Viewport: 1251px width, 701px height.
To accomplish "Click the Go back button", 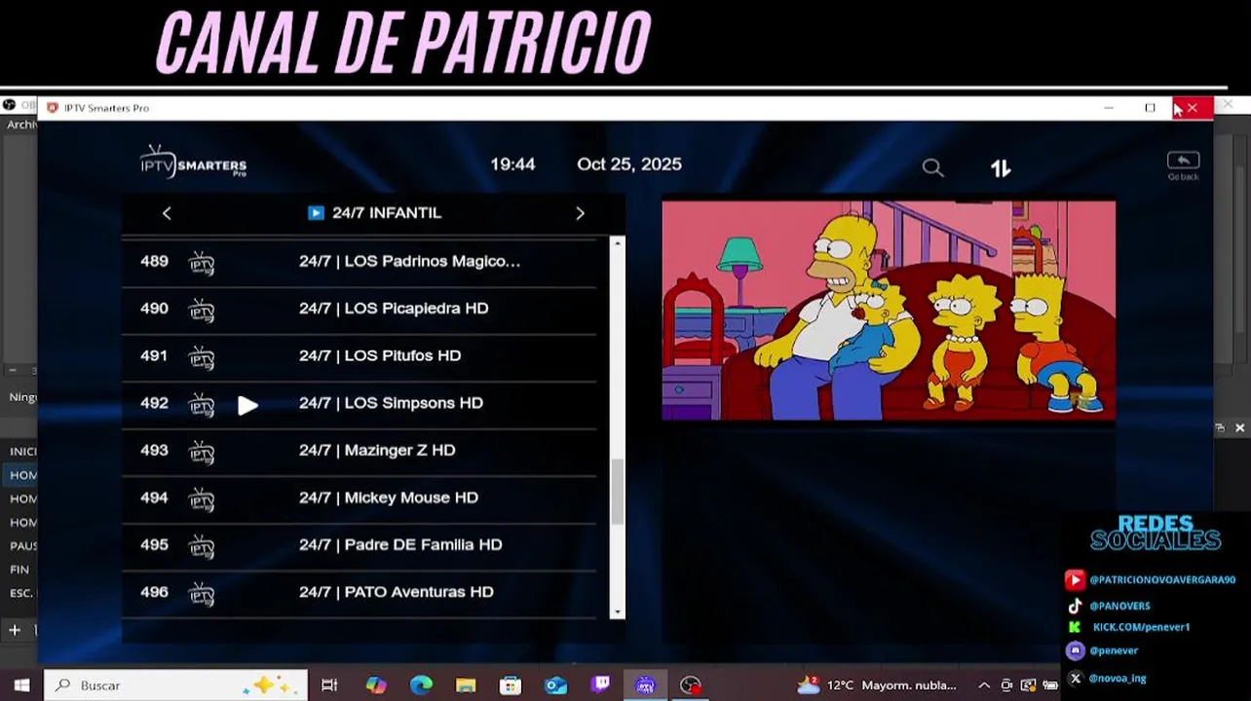I will 1183,166.
